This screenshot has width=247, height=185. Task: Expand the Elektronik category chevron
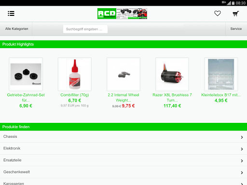point(242,149)
